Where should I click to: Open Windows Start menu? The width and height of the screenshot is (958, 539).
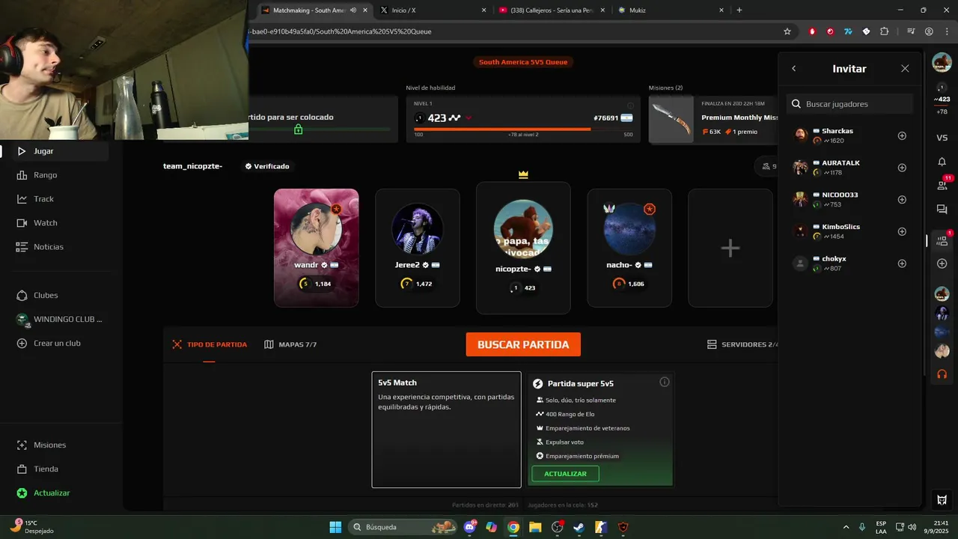coord(335,527)
